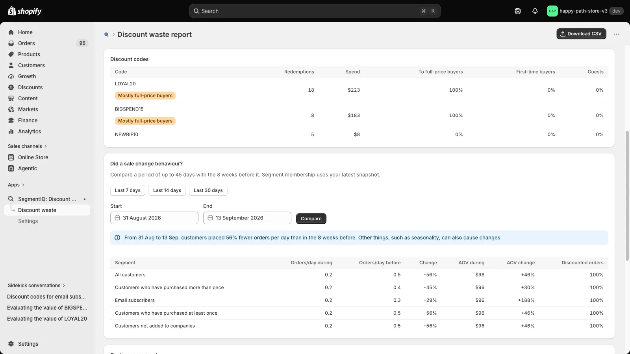Viewport: 630px width, 354px height.
Task: Click the All customers segment row
Action: tap(359, 275)
